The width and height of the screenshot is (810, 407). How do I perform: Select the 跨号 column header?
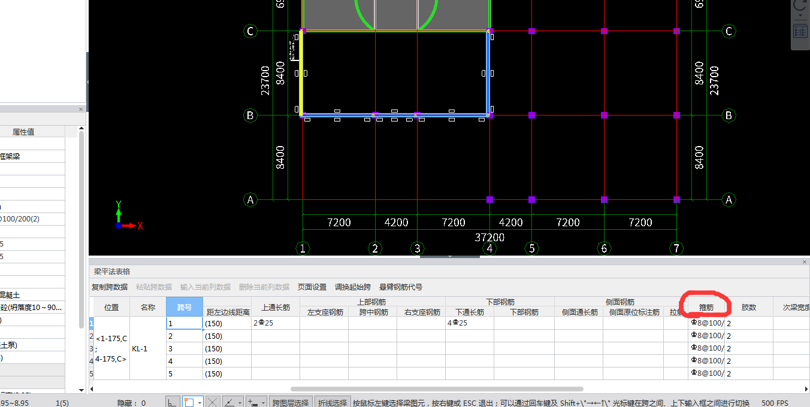click(185, 306)
